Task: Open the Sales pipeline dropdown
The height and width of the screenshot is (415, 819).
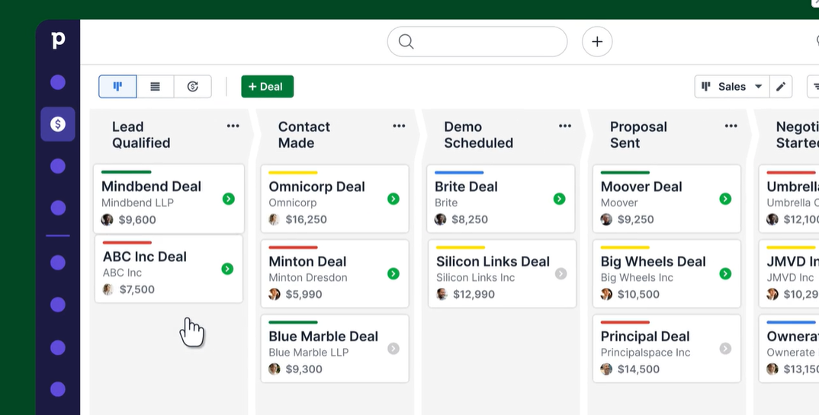Action: (x=732, y=87)
